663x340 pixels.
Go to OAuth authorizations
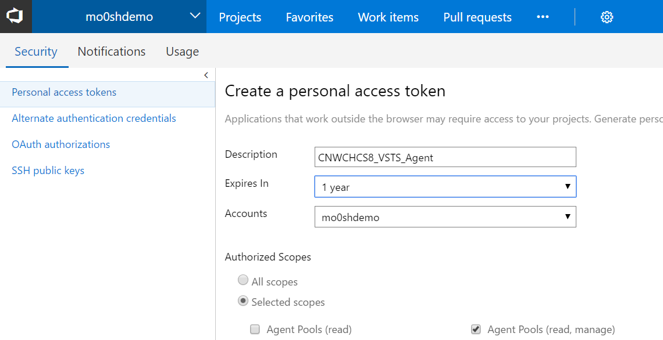click(x=60, y=144)
